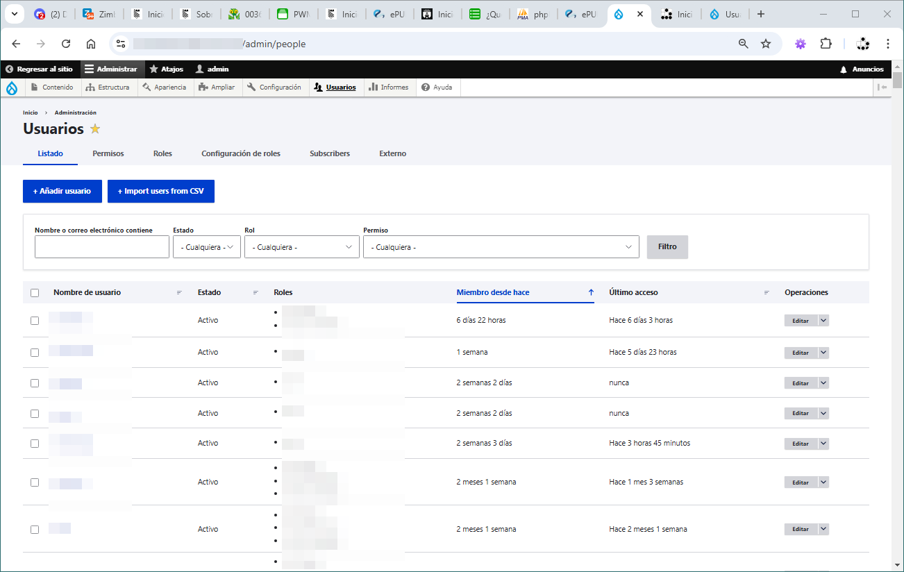Expand the Rol filter dropdown
This screenshot has height=572, width=904.
click(x=301, y=247)
